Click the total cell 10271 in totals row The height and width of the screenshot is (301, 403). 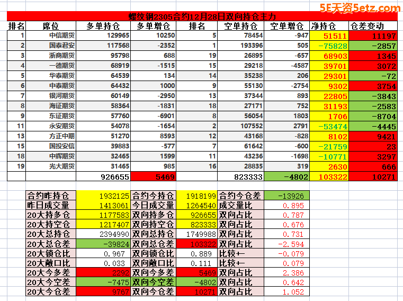pos(373,176)
